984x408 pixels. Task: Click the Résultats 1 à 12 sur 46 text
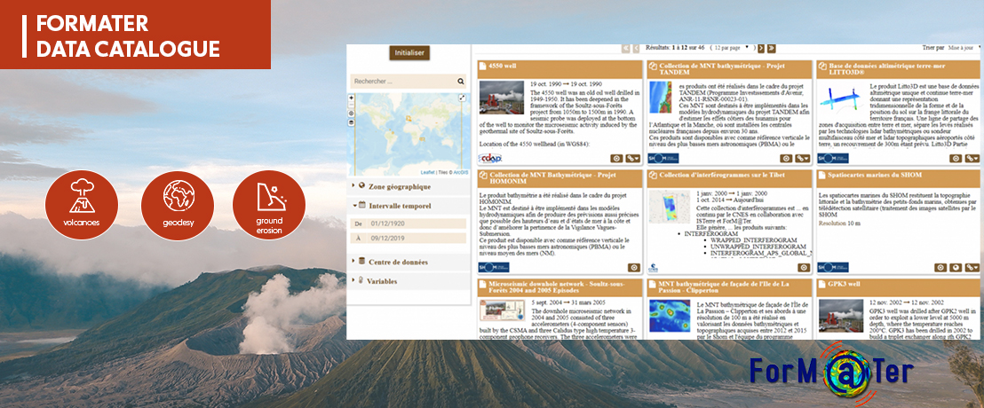pyautogui.click(x=675, y=48)
